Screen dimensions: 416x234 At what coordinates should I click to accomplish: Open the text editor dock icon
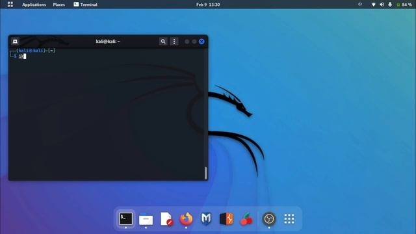[x=166, y=219]
